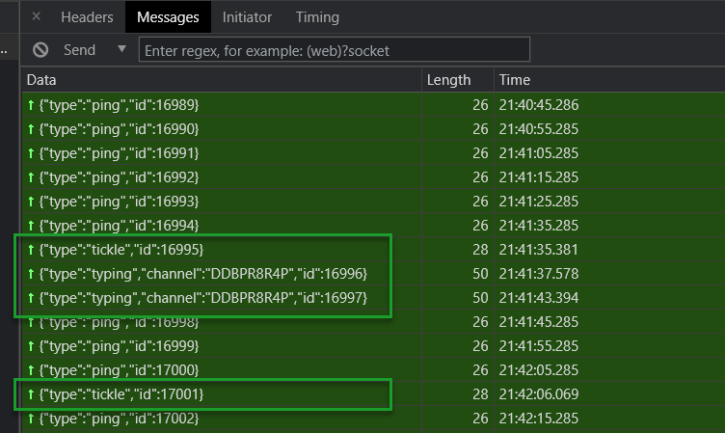This screenshot has height=433, width=725.
Task: Click the sent arrow icon of typing 16997
Action: pyautogui.click(x=31, y=298)
